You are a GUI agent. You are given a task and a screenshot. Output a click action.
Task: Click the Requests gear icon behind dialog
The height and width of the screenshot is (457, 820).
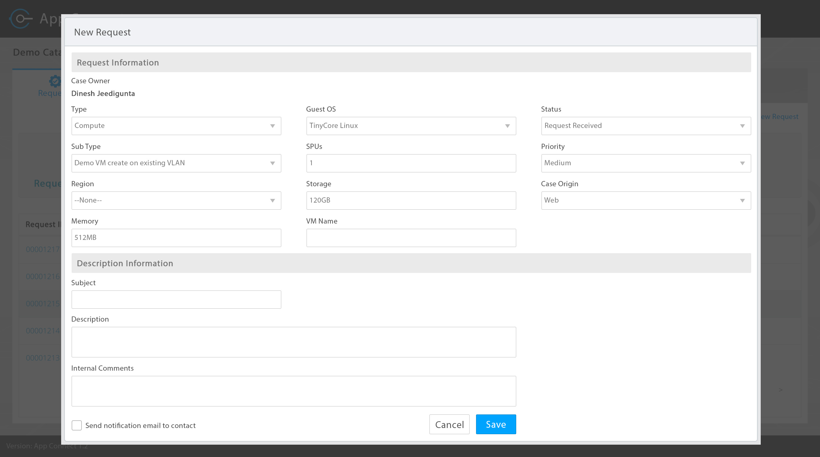[55, 81]
